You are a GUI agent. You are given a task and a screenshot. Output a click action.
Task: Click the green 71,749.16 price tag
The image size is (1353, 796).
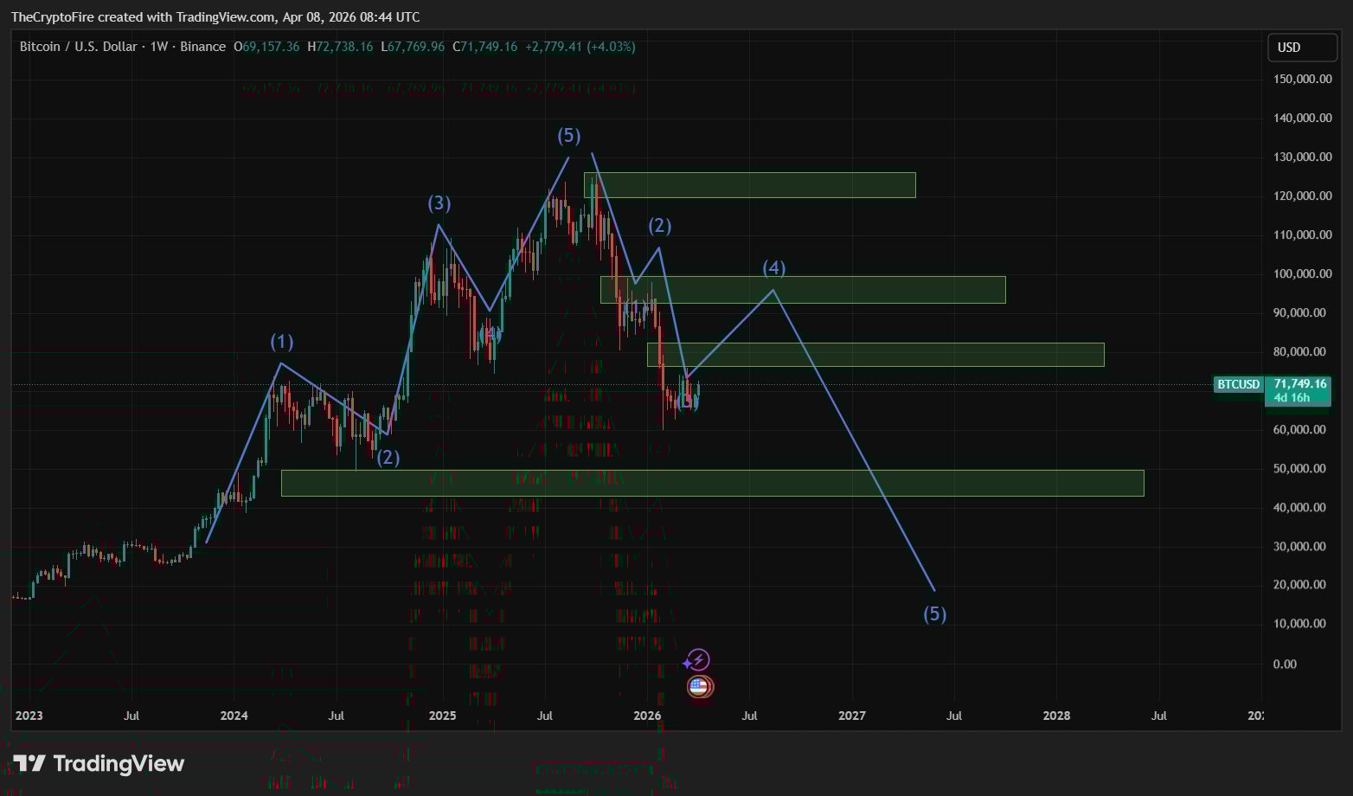1299,383
